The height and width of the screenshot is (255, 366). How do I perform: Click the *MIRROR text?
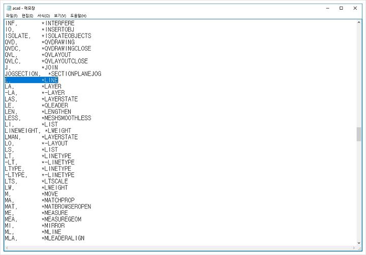(x=53, y=226)
